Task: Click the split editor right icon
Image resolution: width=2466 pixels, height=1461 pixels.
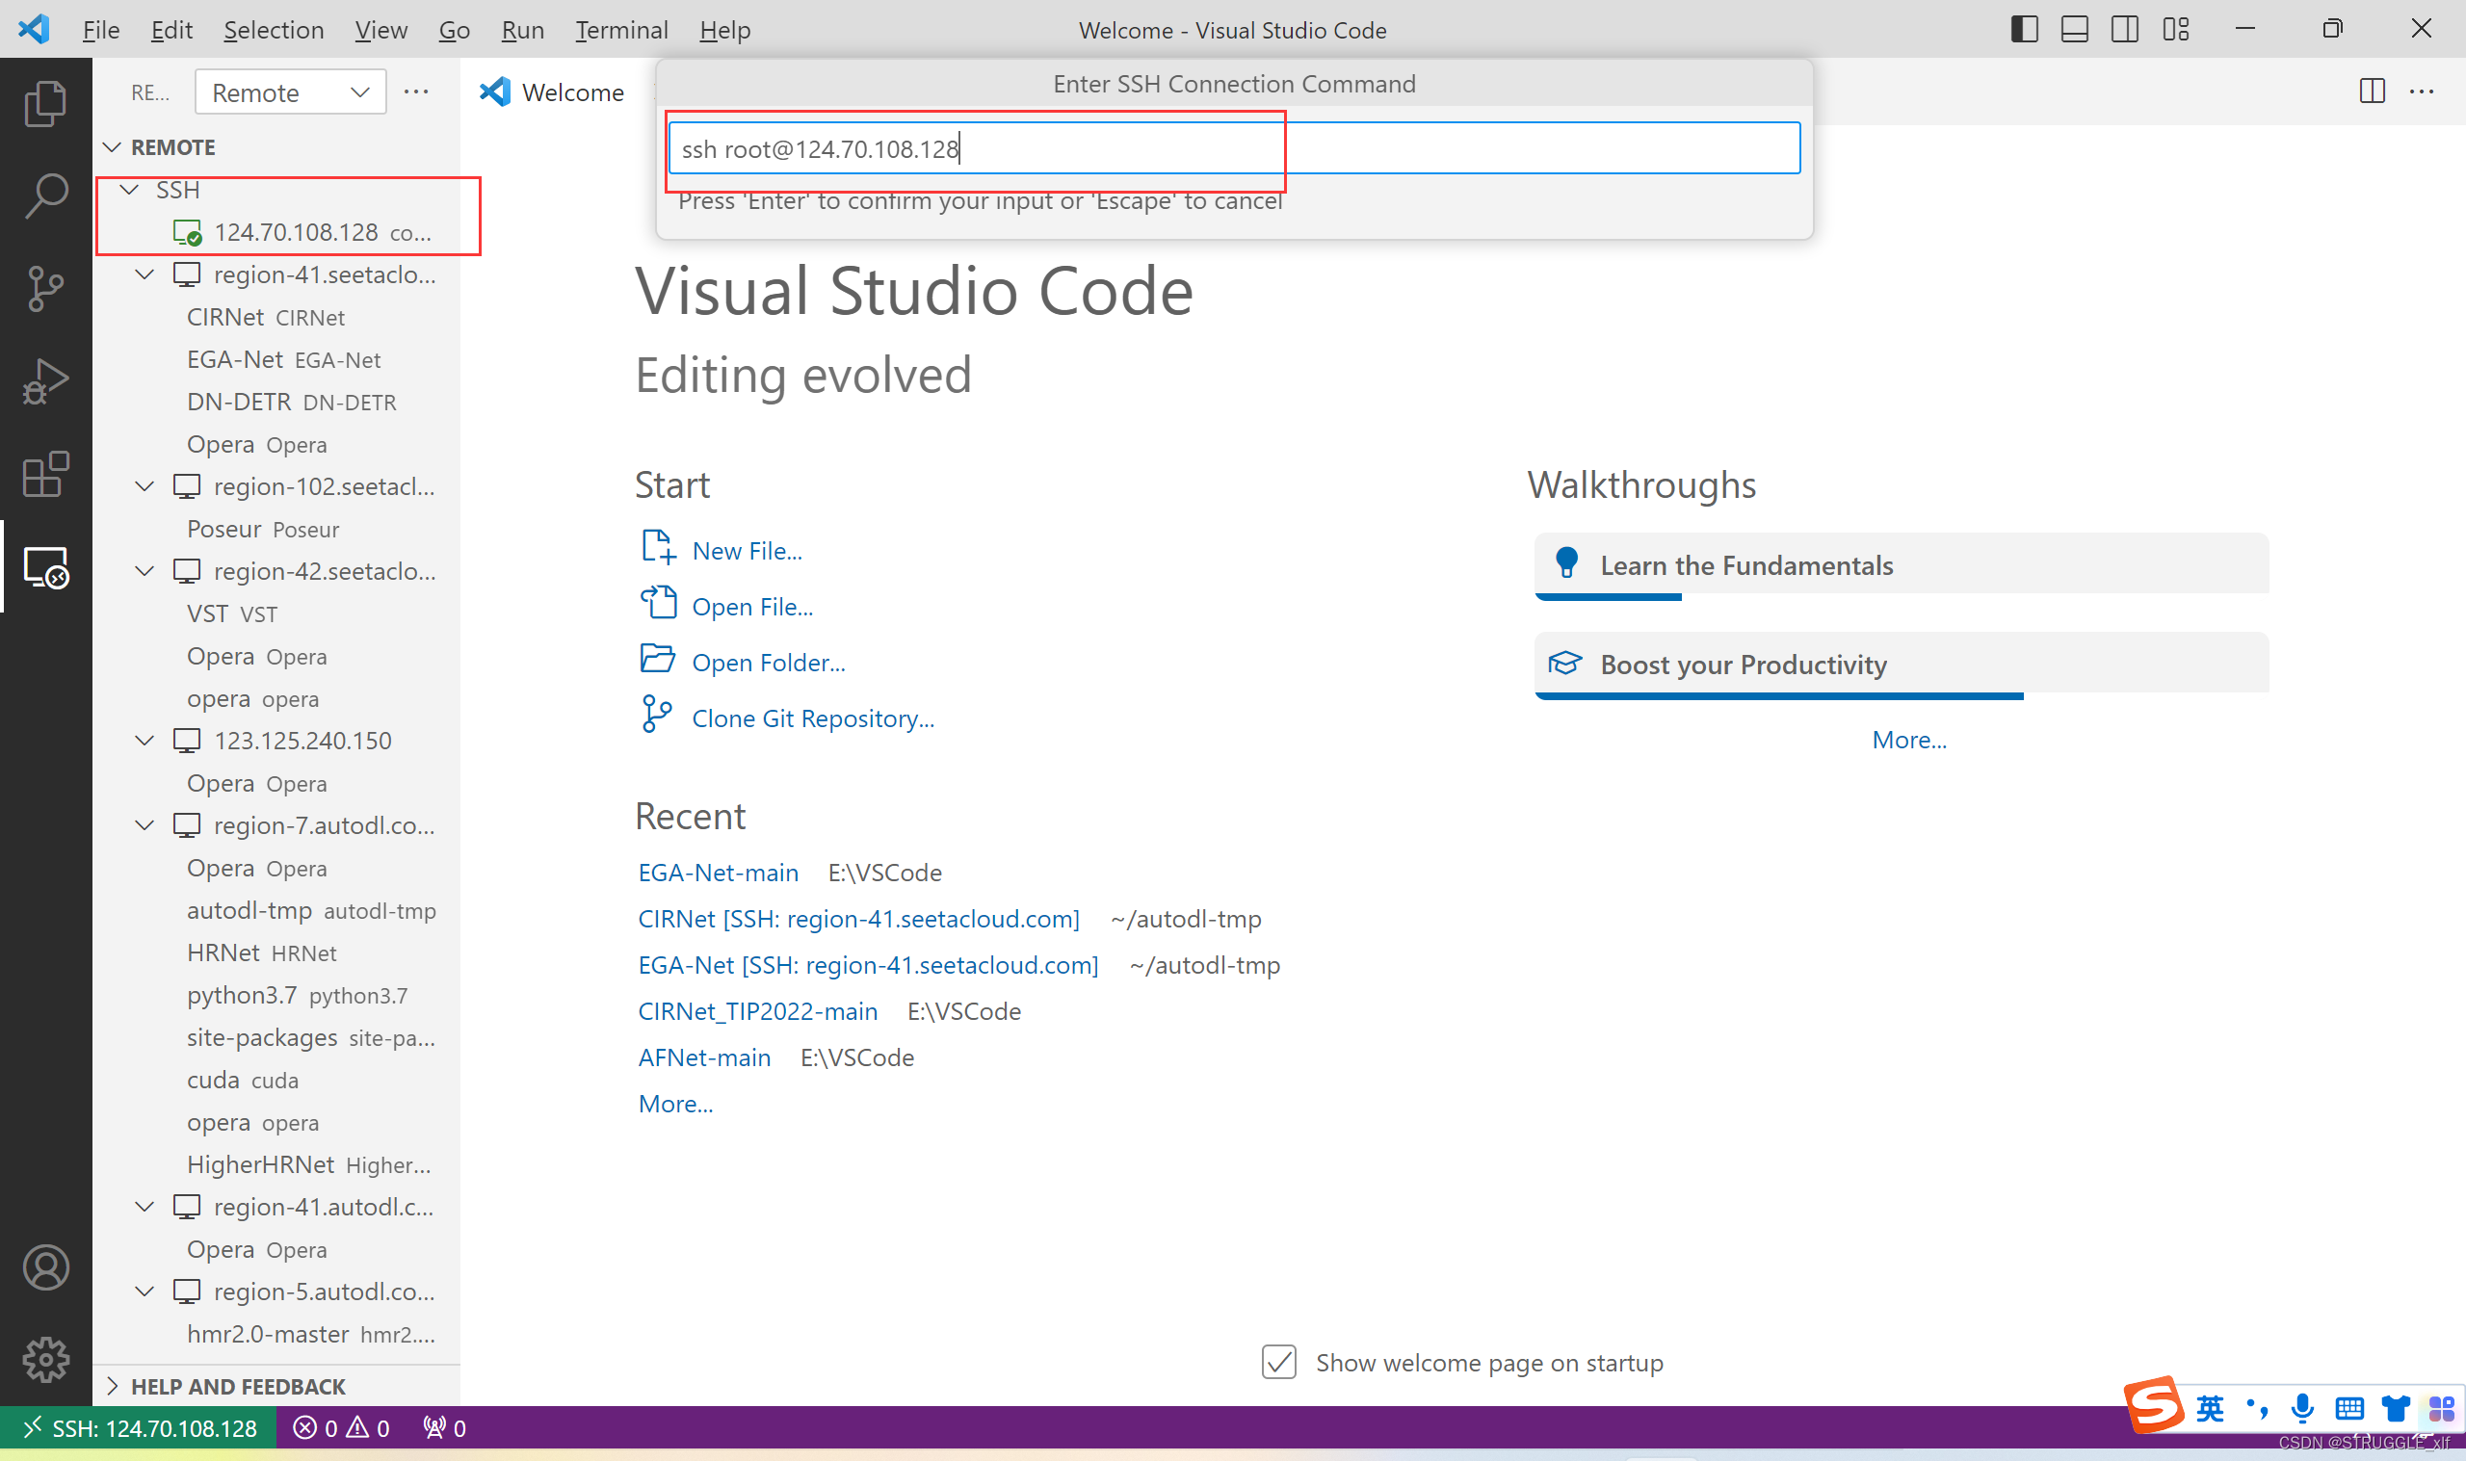Action: tap(2372, 91)
